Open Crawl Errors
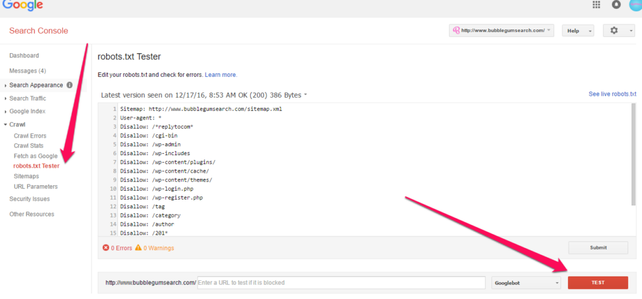642x299 pixels. point(30,136)
